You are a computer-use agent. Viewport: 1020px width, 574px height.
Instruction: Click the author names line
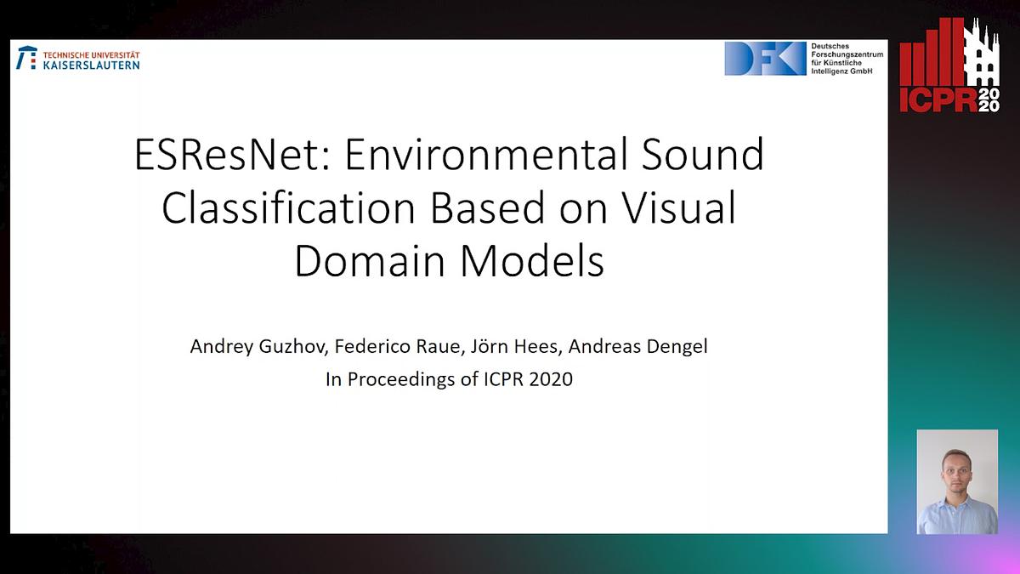(x=450, y=346)
